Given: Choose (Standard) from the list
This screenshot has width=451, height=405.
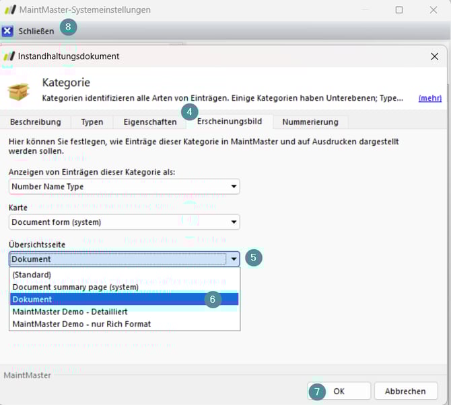Looking at the screenshot, I should click(32, 275).
